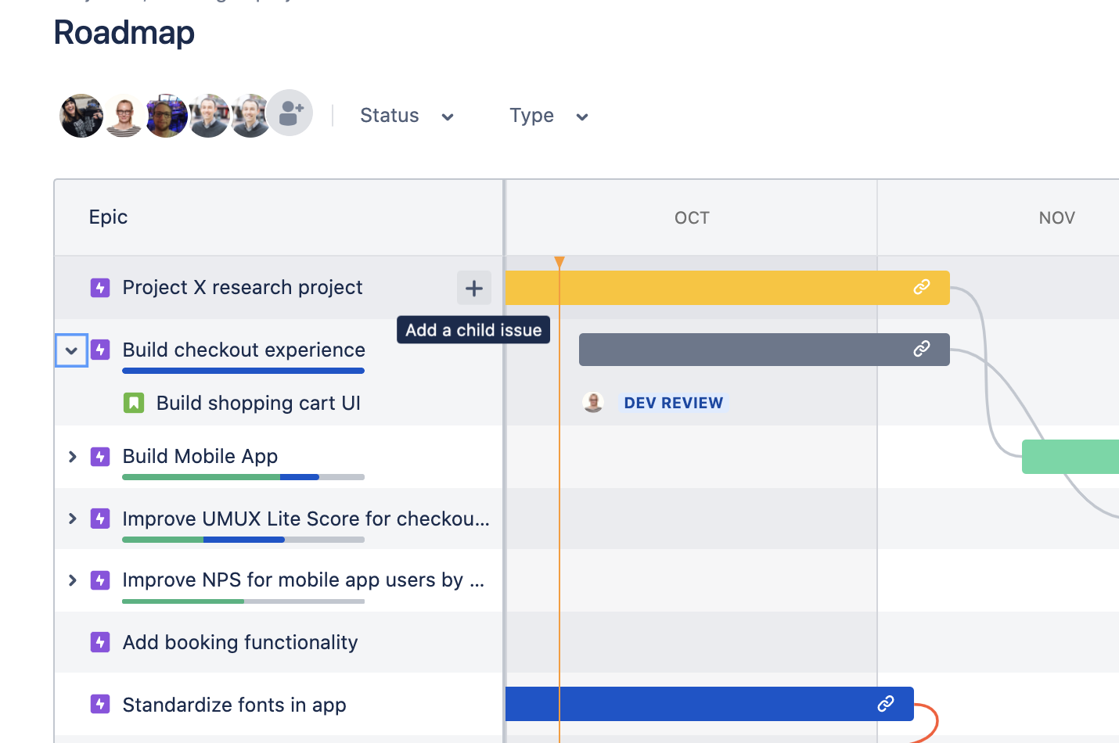
Task: Select the story icon next to Build shopping cart UI
Action: pos(134,402)
